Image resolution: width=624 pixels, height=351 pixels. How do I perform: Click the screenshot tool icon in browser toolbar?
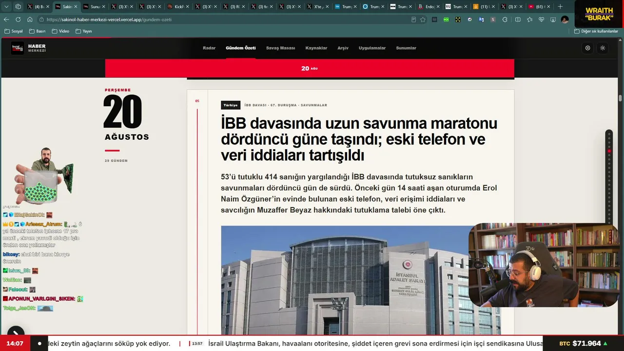pyautogui.click(x=553, y=19)
